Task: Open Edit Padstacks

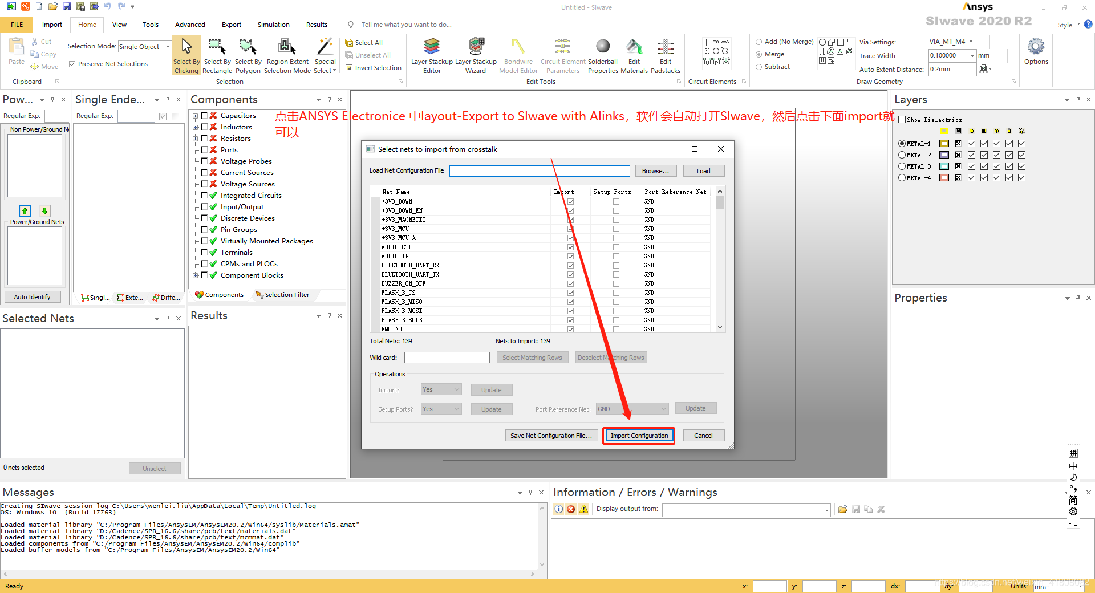Action: click(666, 55)
